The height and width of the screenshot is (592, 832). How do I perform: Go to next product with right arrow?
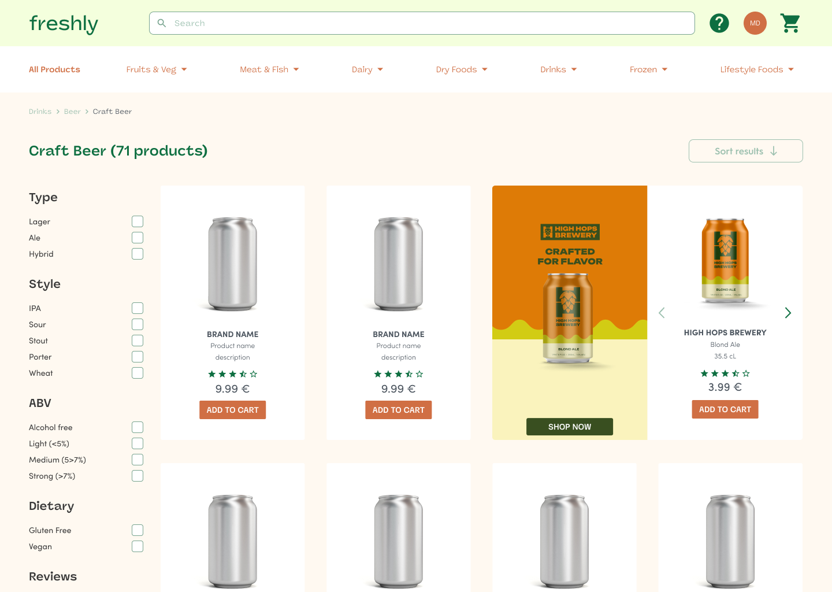point(788,313)
